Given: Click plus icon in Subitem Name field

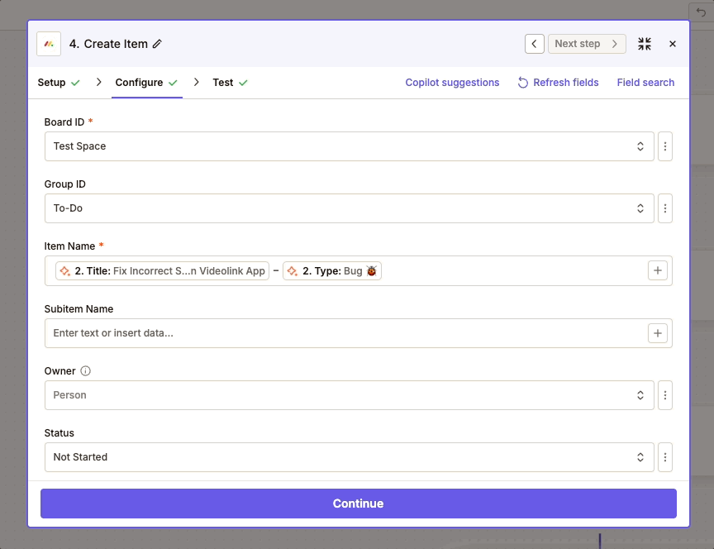Looking at the screenshot, I should 658,333.
